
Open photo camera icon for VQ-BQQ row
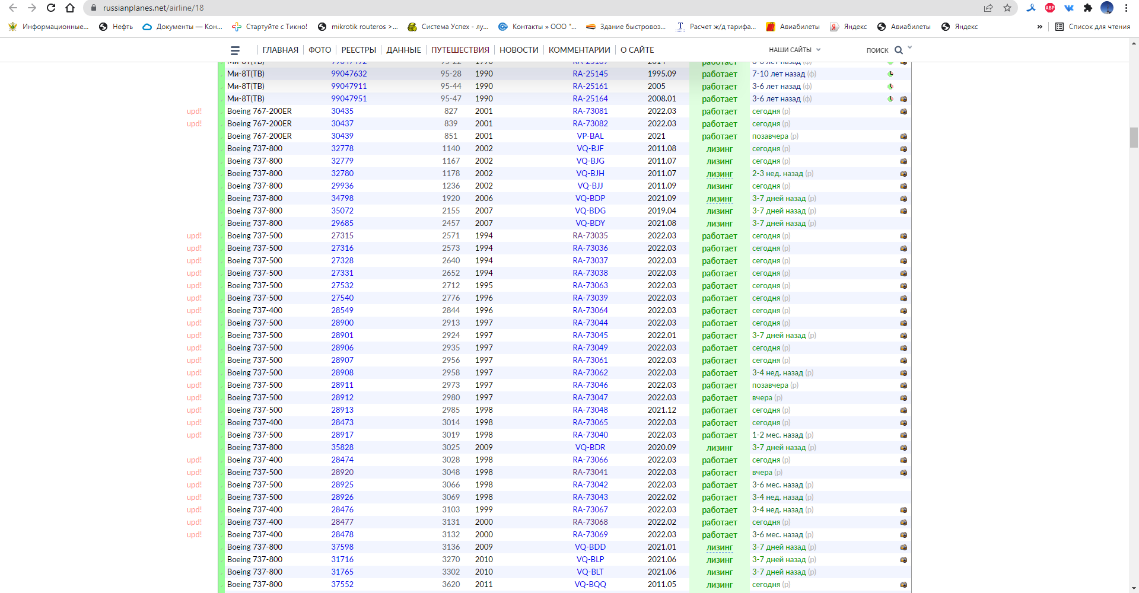click(903, 585)
